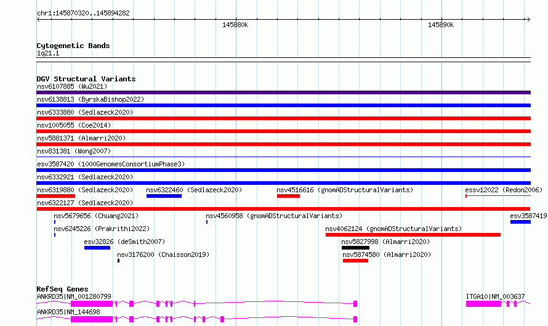Select nsv5881371 (Almarri2020) label
This screenshot has width=548, height=326.
tap(81, 138)
